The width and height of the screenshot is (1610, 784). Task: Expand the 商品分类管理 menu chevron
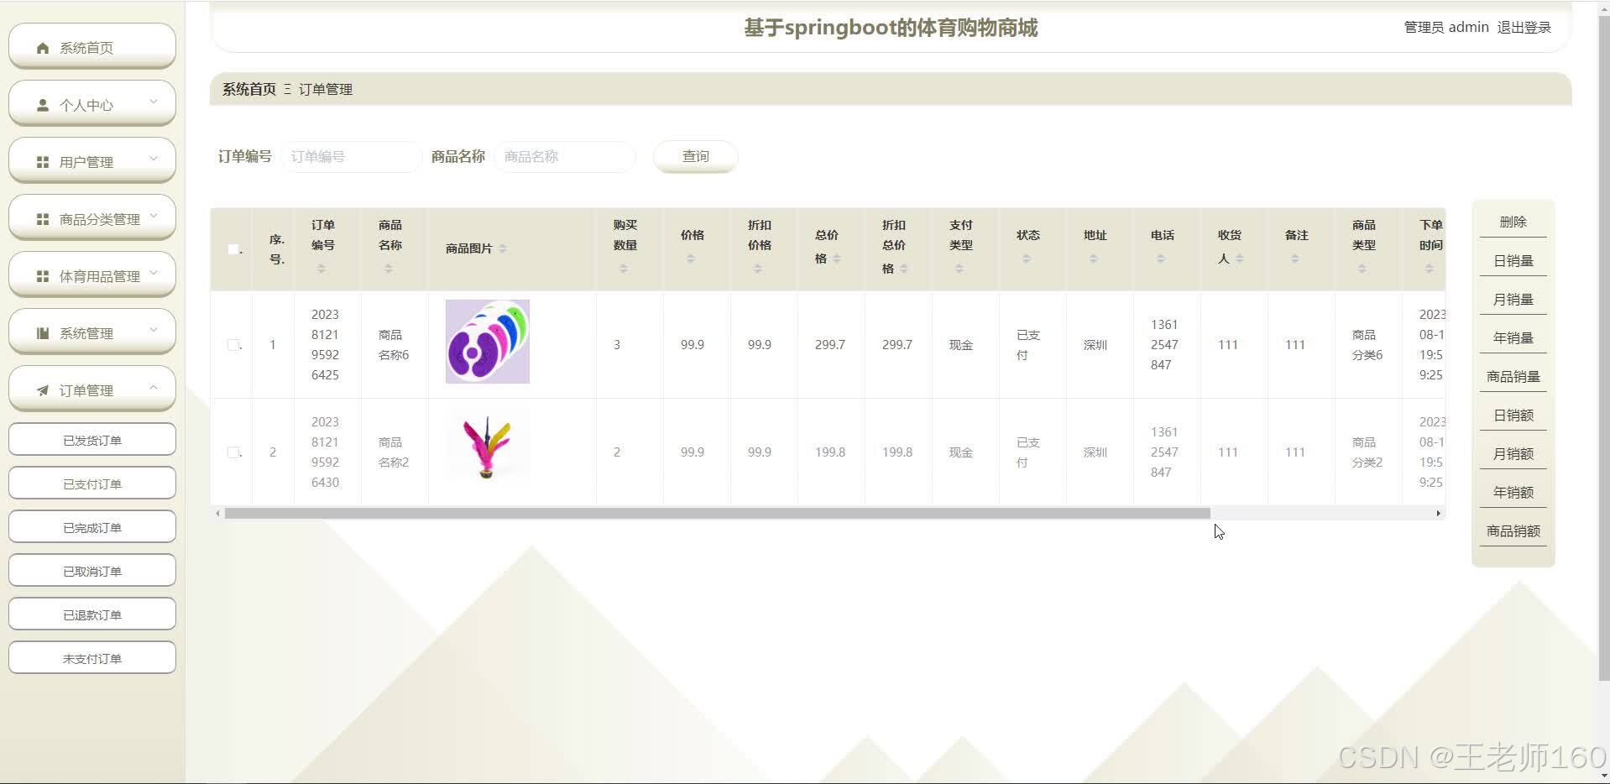click(x=154, y=216)
